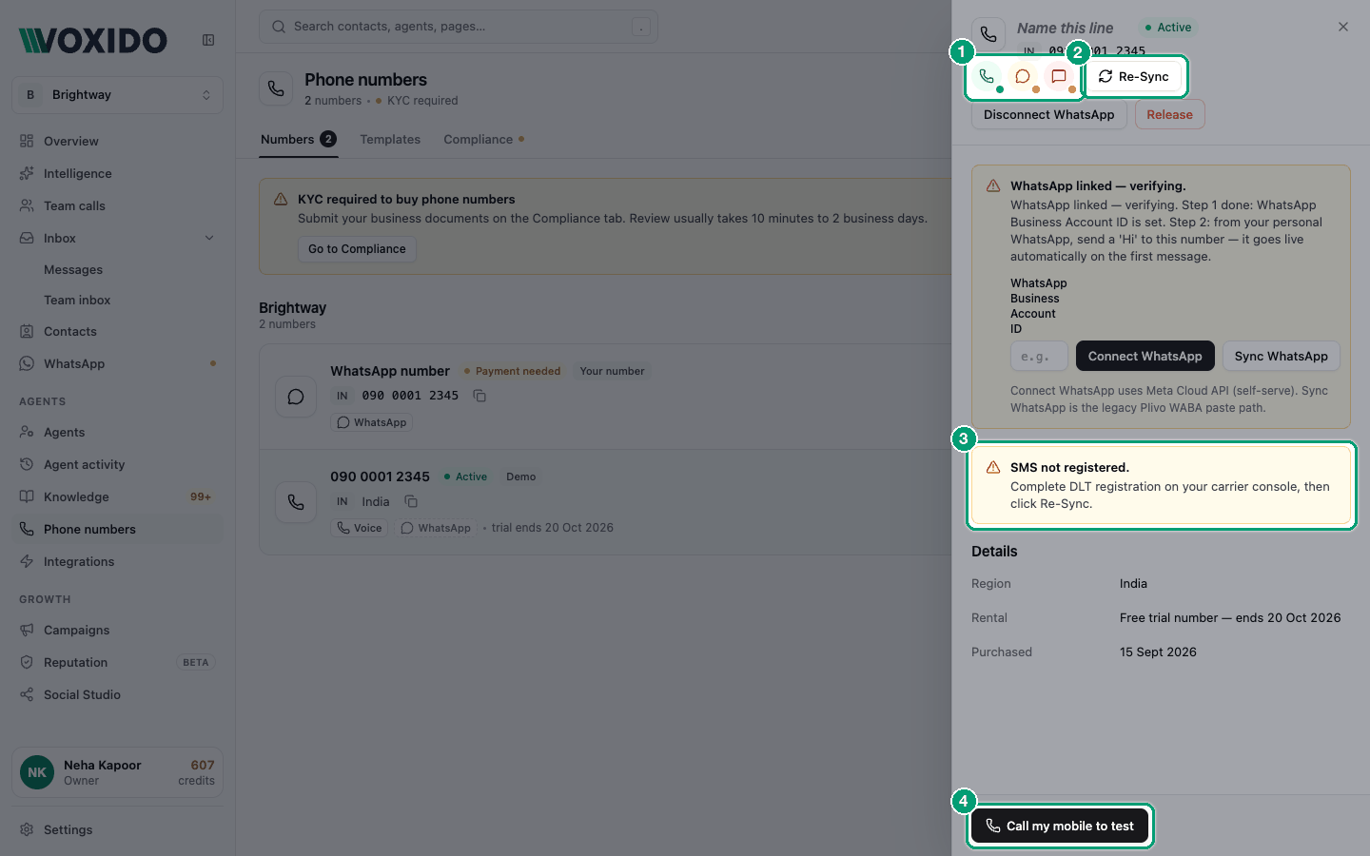Open Settings at the sidebar bottom

118,829
